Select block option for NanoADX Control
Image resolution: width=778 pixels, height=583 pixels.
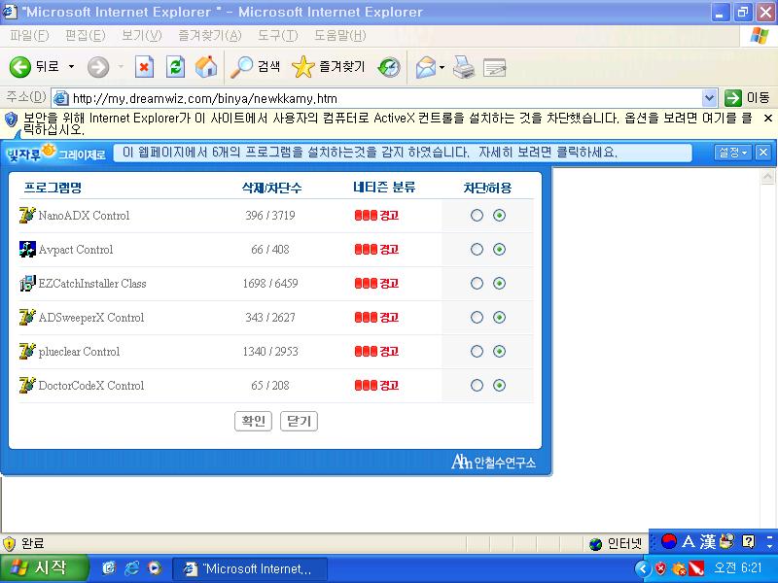point(477,215)
